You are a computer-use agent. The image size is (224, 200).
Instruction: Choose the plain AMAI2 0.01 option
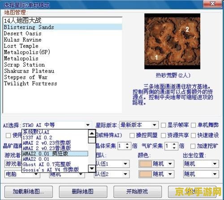point(55,159)
